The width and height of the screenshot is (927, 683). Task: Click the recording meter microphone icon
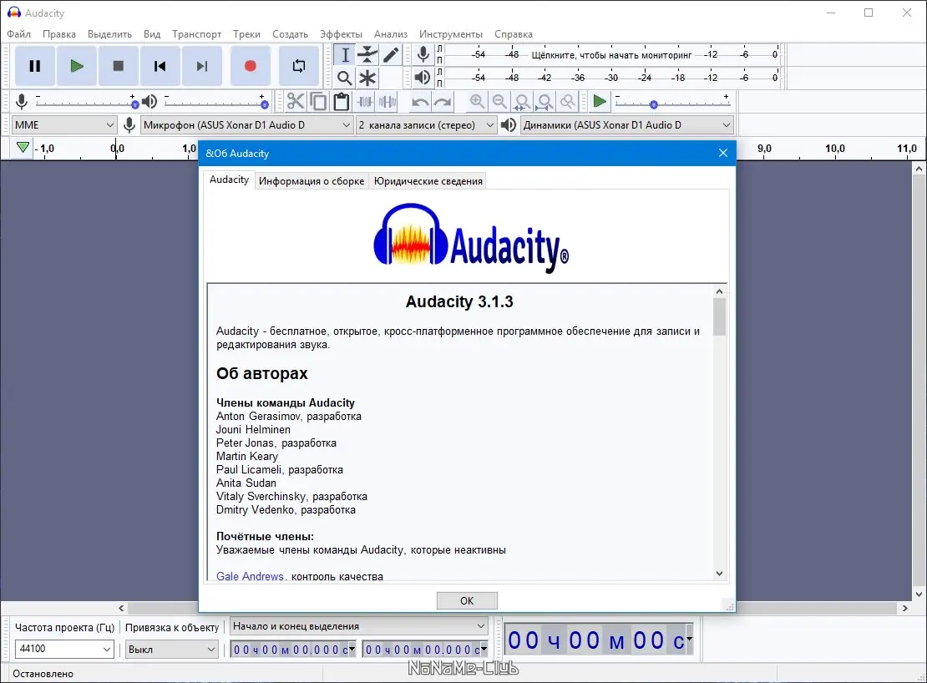[x=423, y=54]
